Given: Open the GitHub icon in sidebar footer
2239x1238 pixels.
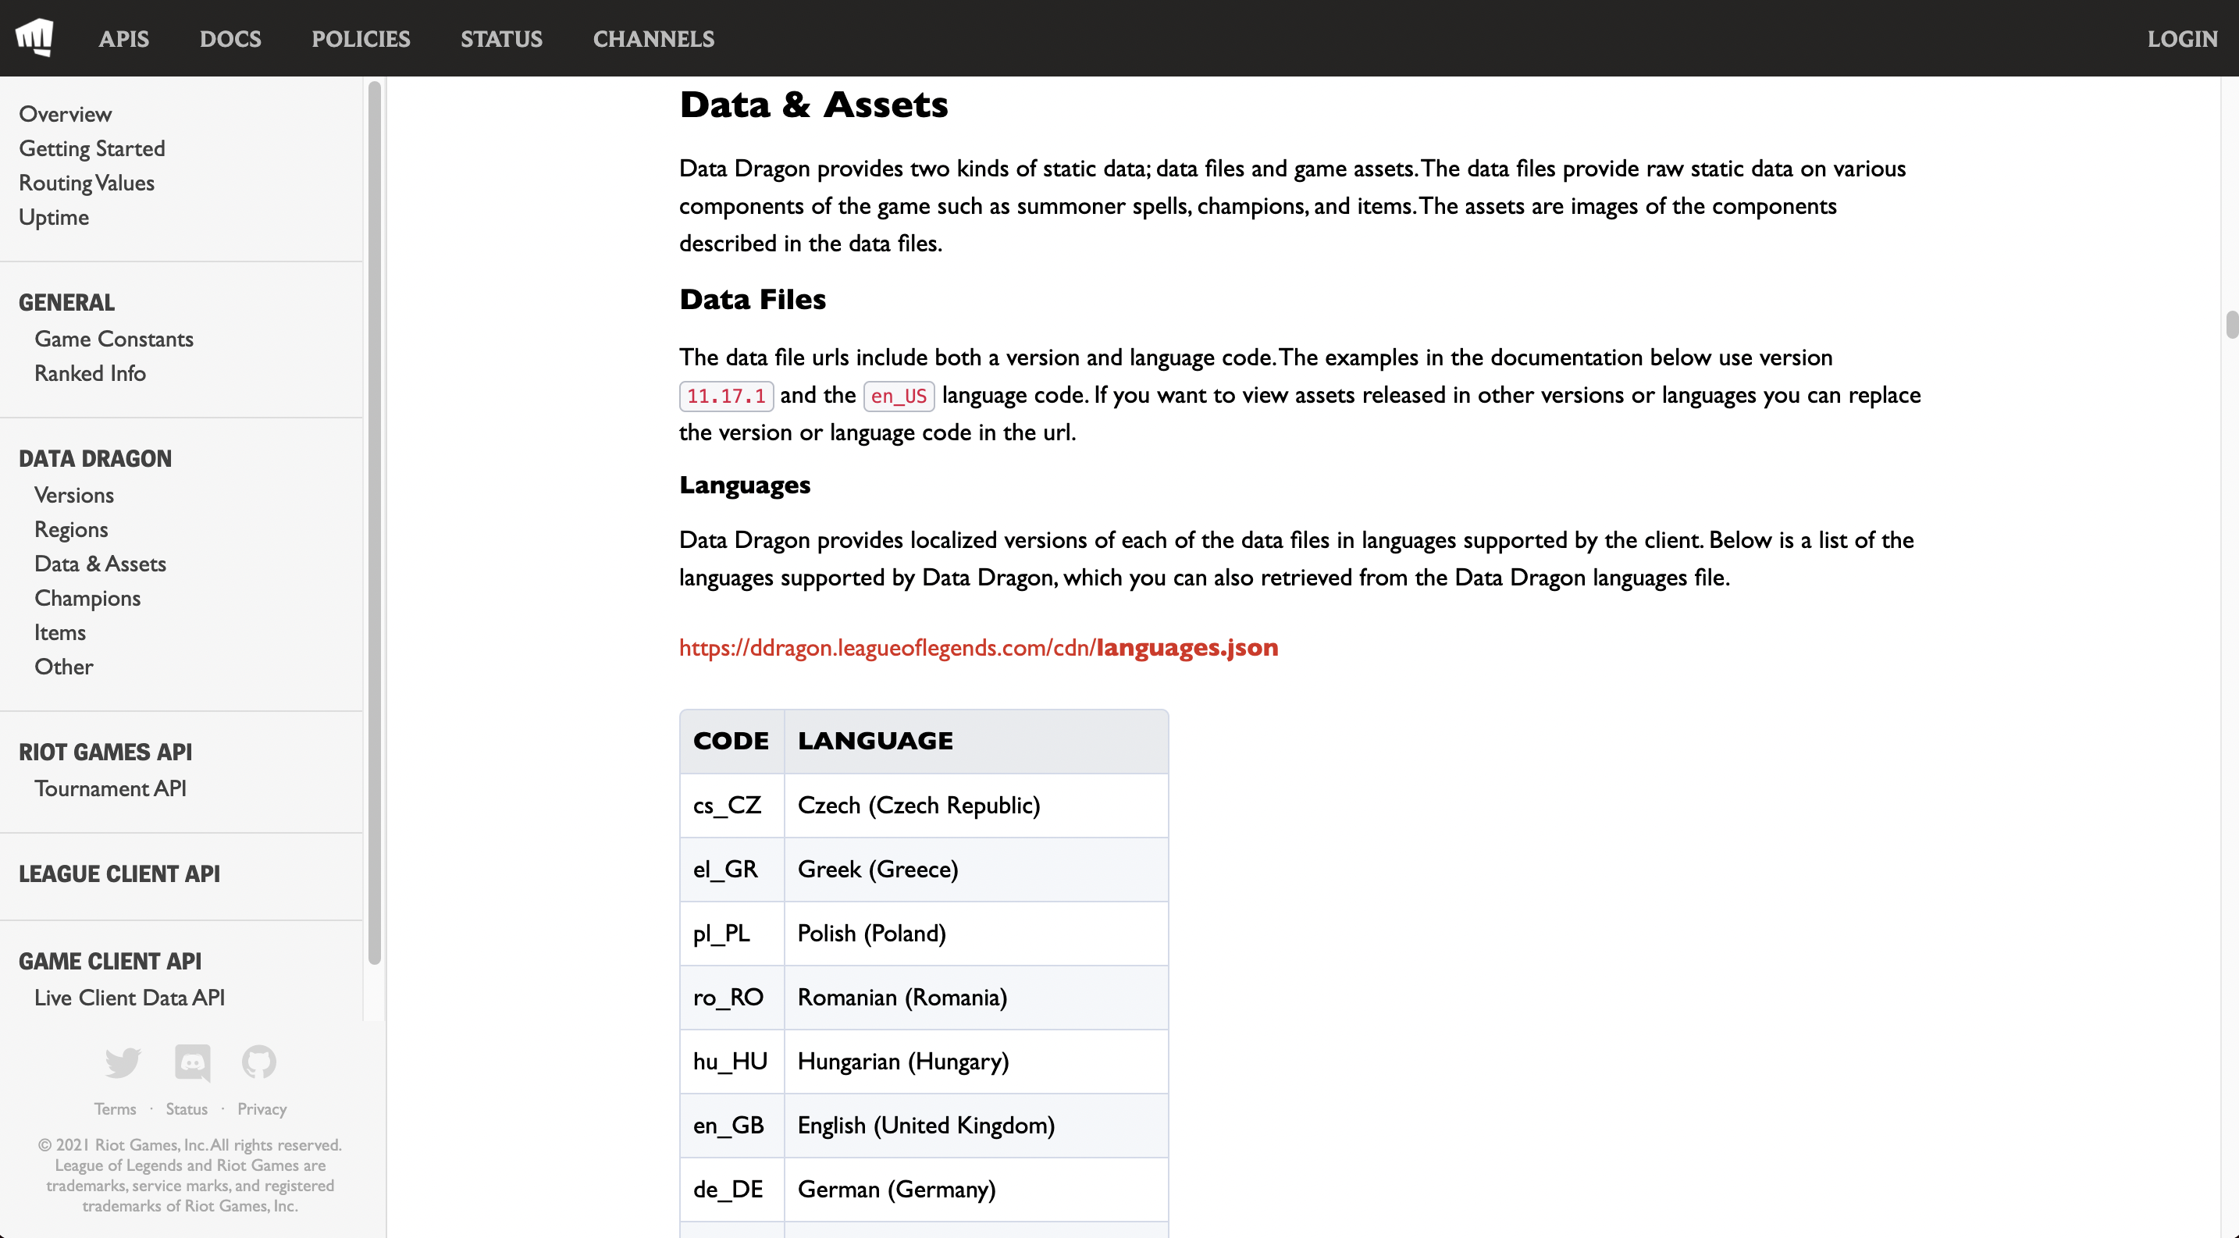Looking at the screenshot, I should [x=259, y=1062].
